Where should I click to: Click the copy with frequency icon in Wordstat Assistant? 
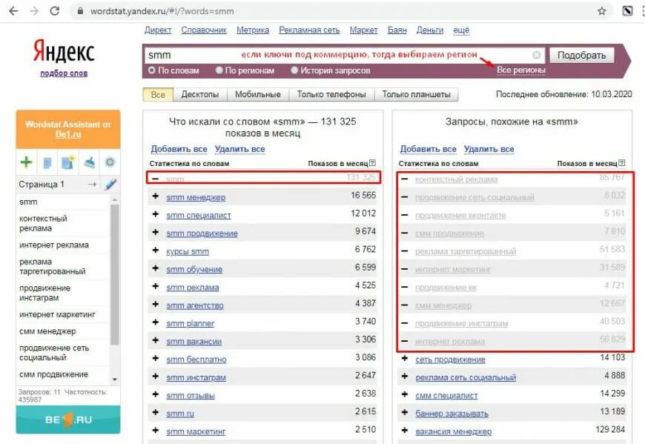68,162
